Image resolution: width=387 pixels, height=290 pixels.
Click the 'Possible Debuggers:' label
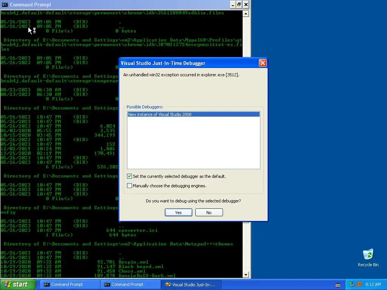pyautogui.click(x=145, y=107)
